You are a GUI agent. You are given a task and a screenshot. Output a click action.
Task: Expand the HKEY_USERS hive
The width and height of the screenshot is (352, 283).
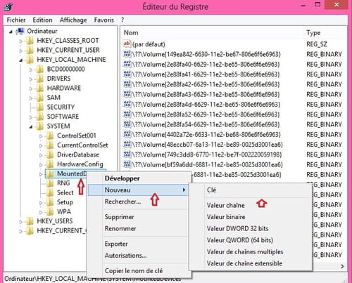(x=20, y=221)
